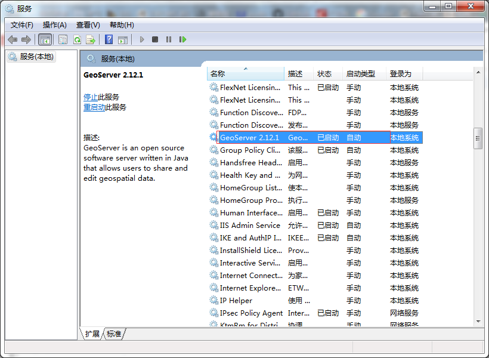
Task: Select the HomeGroup Pro... service
Action: [x=315, y=200]
